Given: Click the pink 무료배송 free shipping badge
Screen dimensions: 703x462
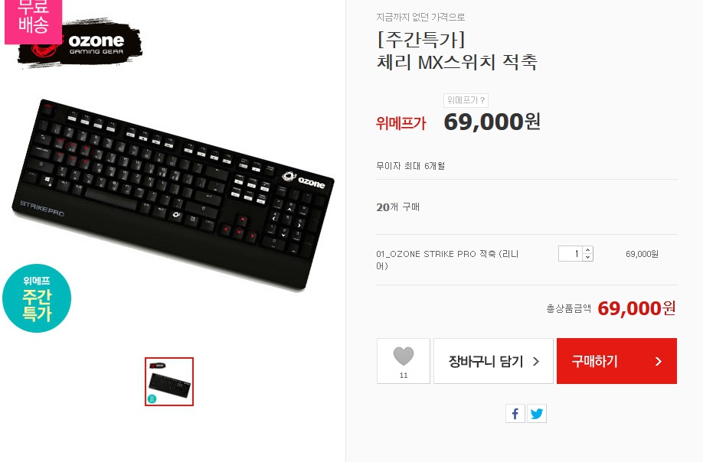Looking at the screenshot, I should (33, 21).
